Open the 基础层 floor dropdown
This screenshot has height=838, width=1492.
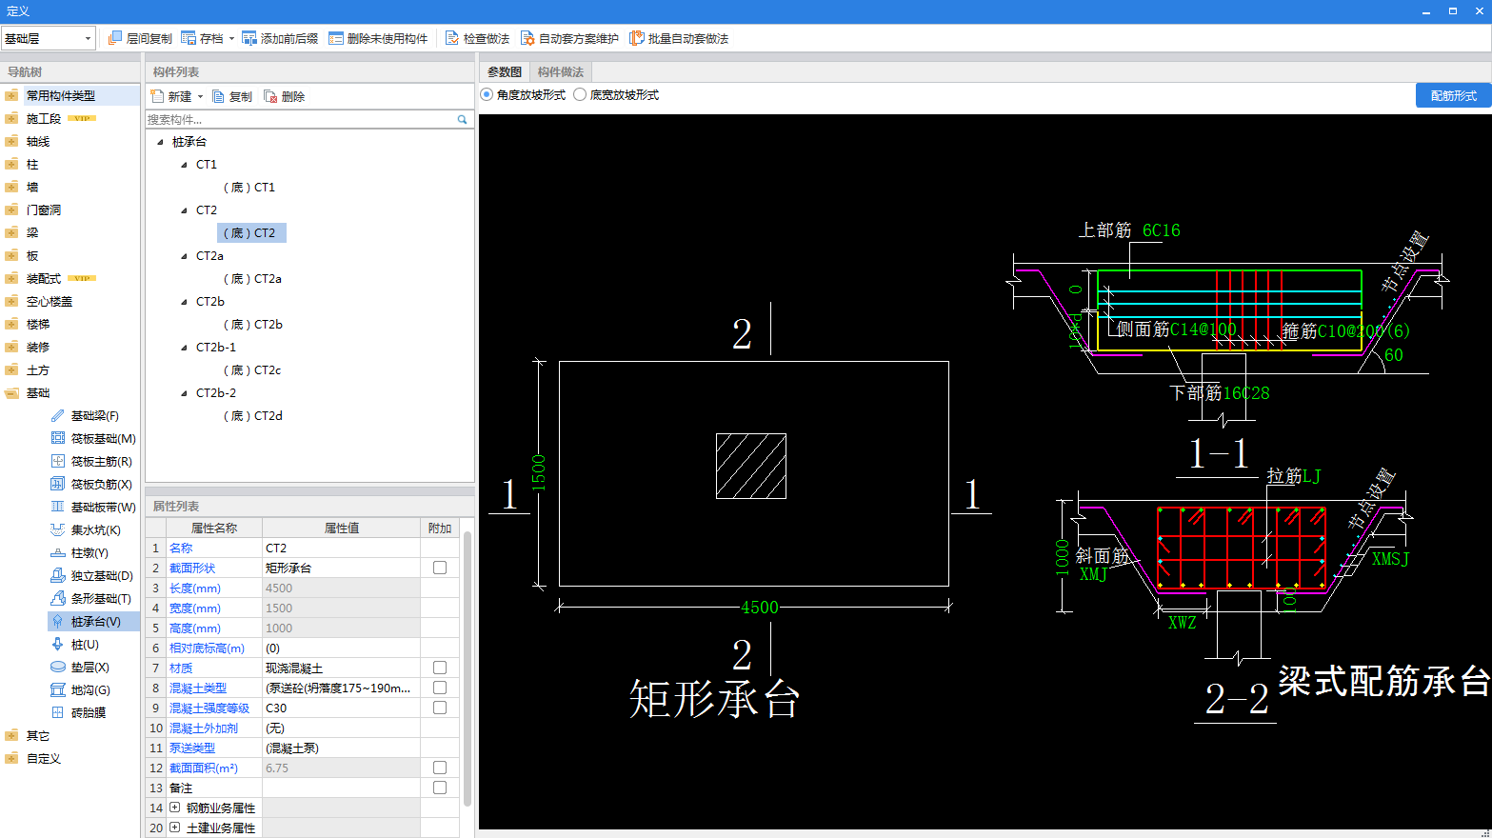coord(88,38)
